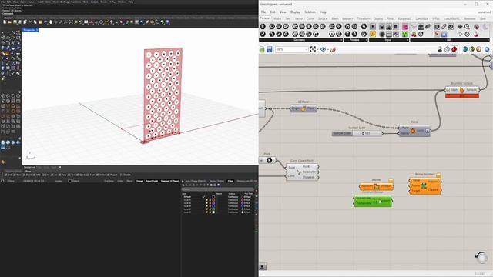The width and height of the screenshot is (493, 277).
Task: Toggle the SmartTrack status bar button
Action: click(152, 181)
